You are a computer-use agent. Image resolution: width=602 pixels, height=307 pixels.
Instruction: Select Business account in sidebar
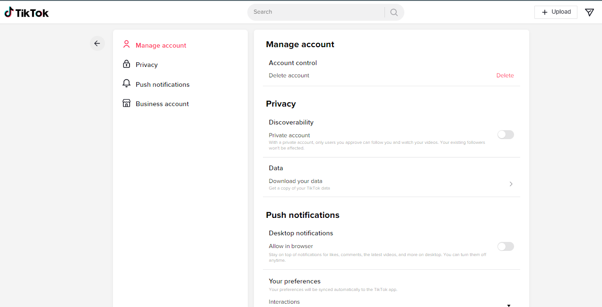point(162,104)
